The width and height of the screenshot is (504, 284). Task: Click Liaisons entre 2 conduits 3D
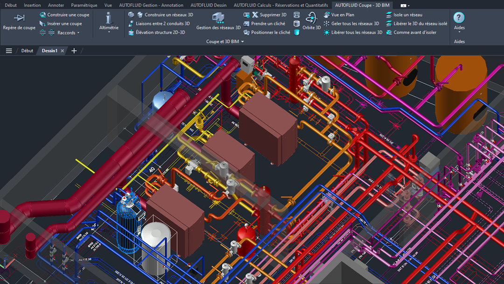(159, 24)
